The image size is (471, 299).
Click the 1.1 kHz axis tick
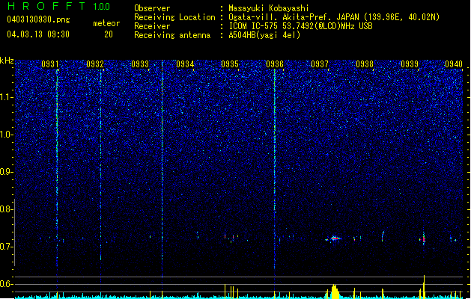(x=7, y=97)
